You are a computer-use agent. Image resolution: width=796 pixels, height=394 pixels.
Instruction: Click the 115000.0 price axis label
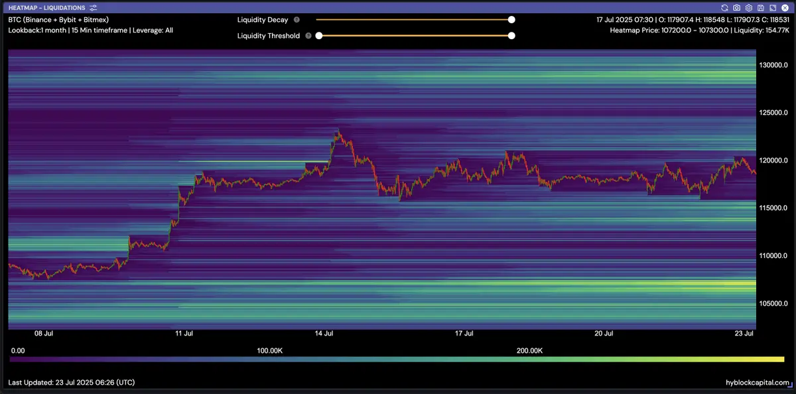(774, 208)
